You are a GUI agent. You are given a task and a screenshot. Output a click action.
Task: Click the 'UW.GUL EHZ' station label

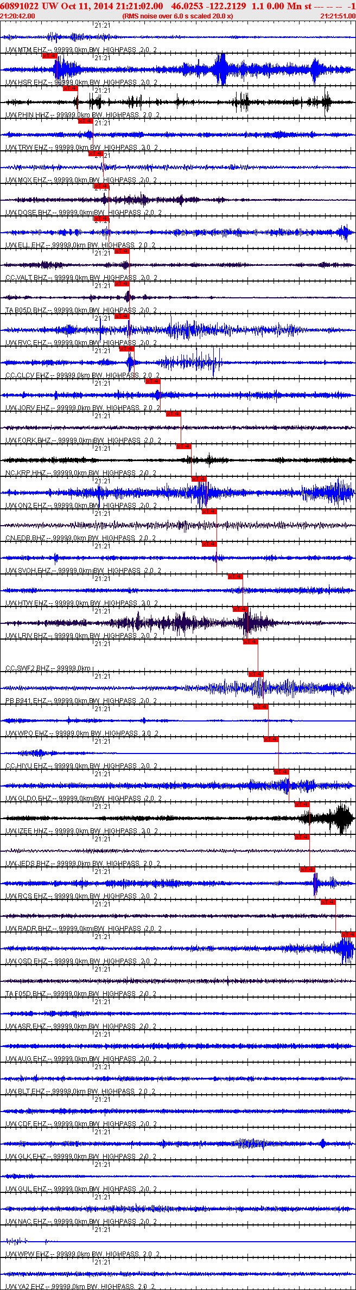[26, 1189]
